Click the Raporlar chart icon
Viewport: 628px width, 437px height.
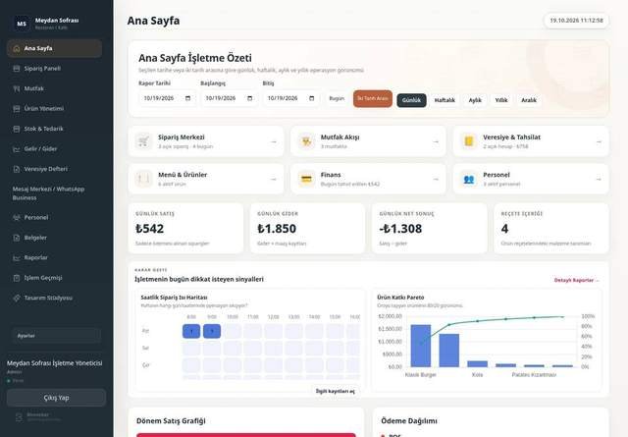(x=17, y=258)
